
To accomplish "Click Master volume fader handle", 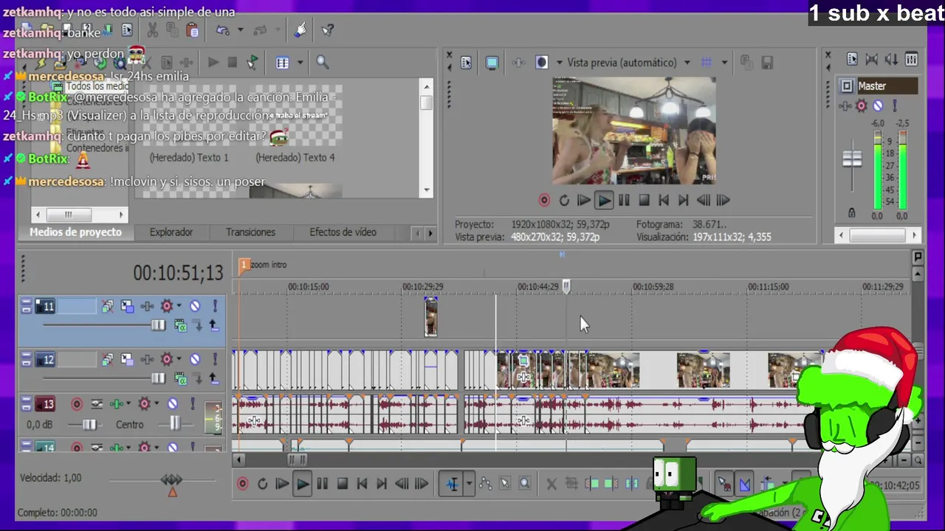I will point(852,159).
